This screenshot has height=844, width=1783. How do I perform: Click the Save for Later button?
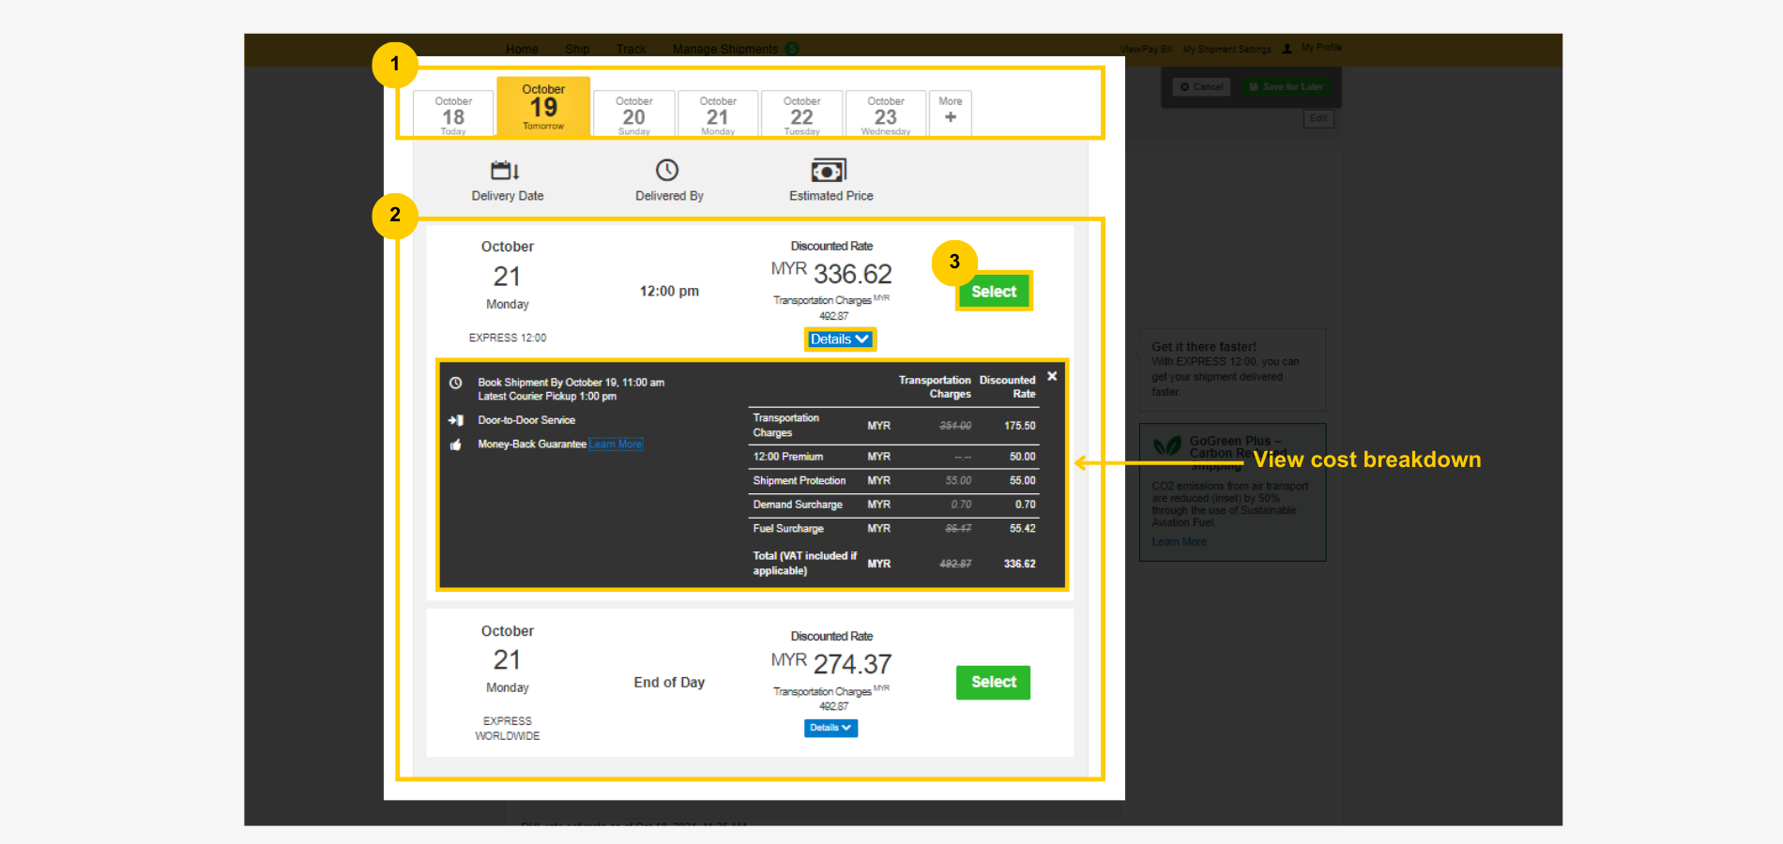[1286, 86]
